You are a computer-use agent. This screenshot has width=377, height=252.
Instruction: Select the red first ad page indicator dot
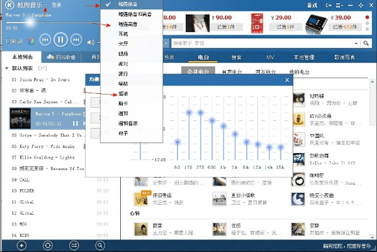point(367,18)
